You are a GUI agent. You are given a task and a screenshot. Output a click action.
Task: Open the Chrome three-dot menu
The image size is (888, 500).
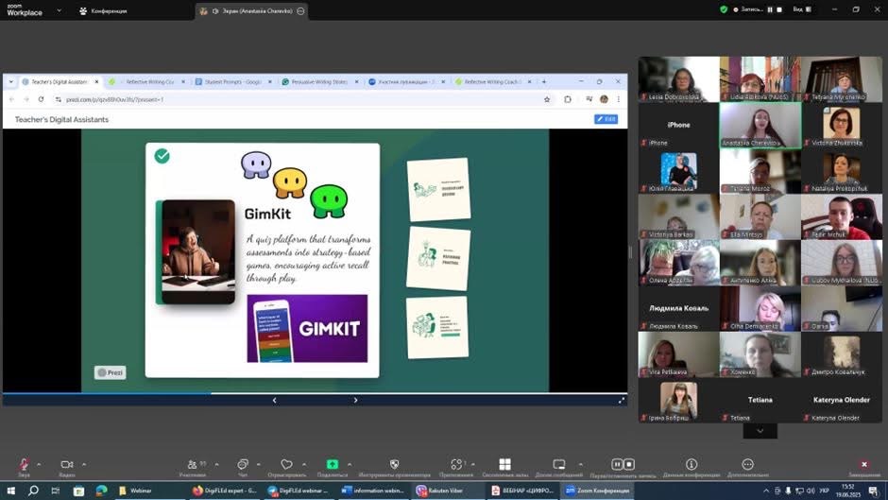(619, 99)
